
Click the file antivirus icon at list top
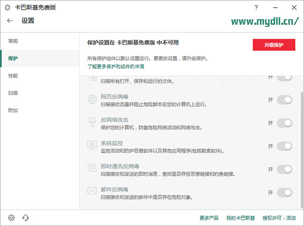tap(92, 77)
